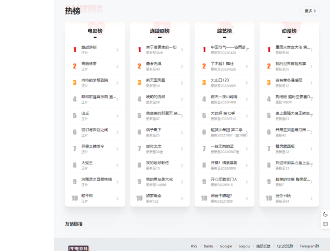Click the arrow icon beside 和平树
The width and height of the screenshot is (330, 251).
[116, 198]
